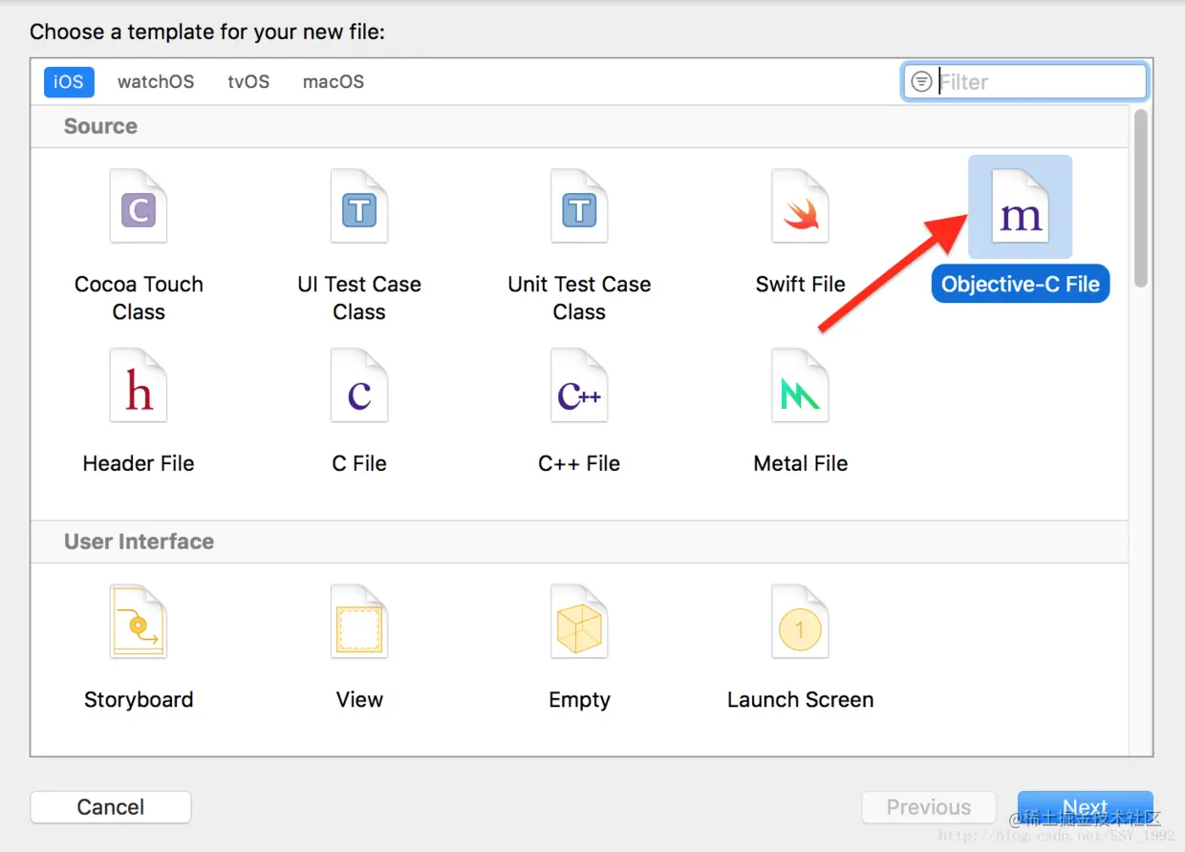
Task: Select the View interface template icon
Action: pyautogui.click(x=359, y=623)
